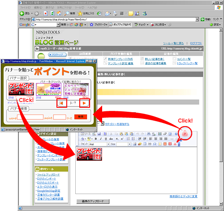
Task: Click the IE Print icon
Action: (x=115, y=13)
